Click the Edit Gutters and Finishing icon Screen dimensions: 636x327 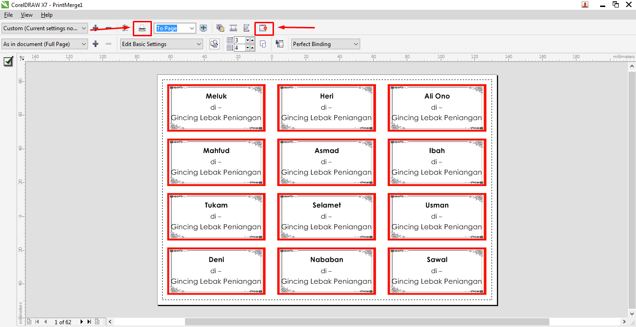pyautogui.click(x=280, y=44)
